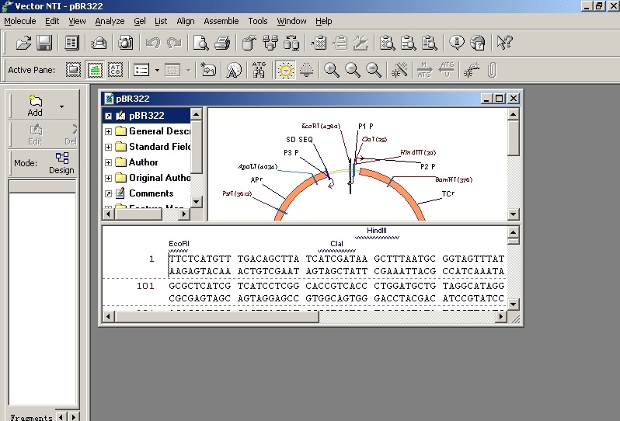
Task: Click the ATG binoculars find icon
Action: click(259, 70)
